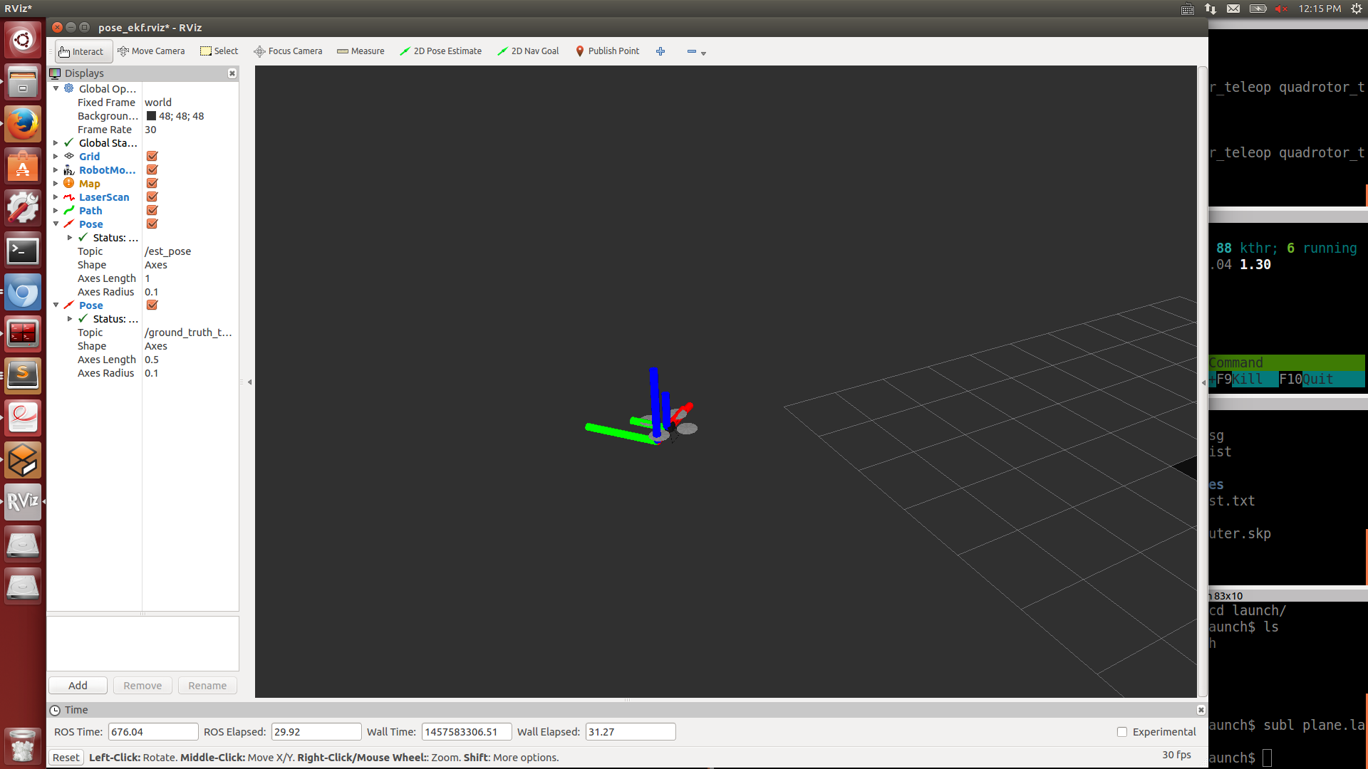The width and height of the screenshot is (1368, 769).
Task: Click the right panel collapse arrow
Action: click(x=1203, y=382)
